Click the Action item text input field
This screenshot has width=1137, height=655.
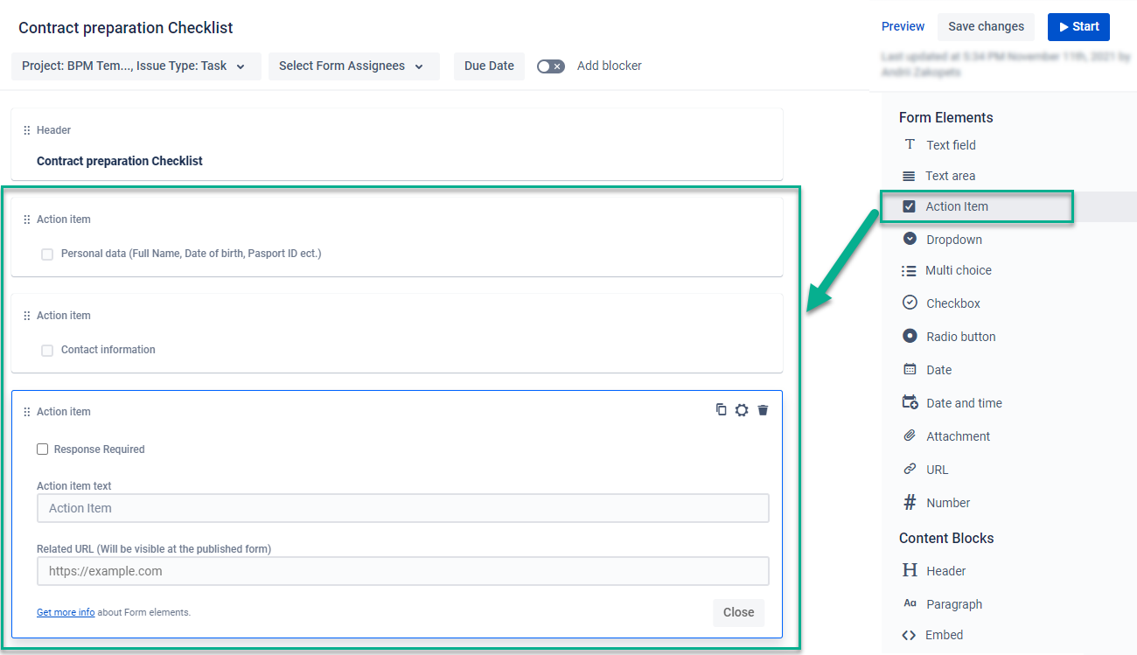(402, 508)
